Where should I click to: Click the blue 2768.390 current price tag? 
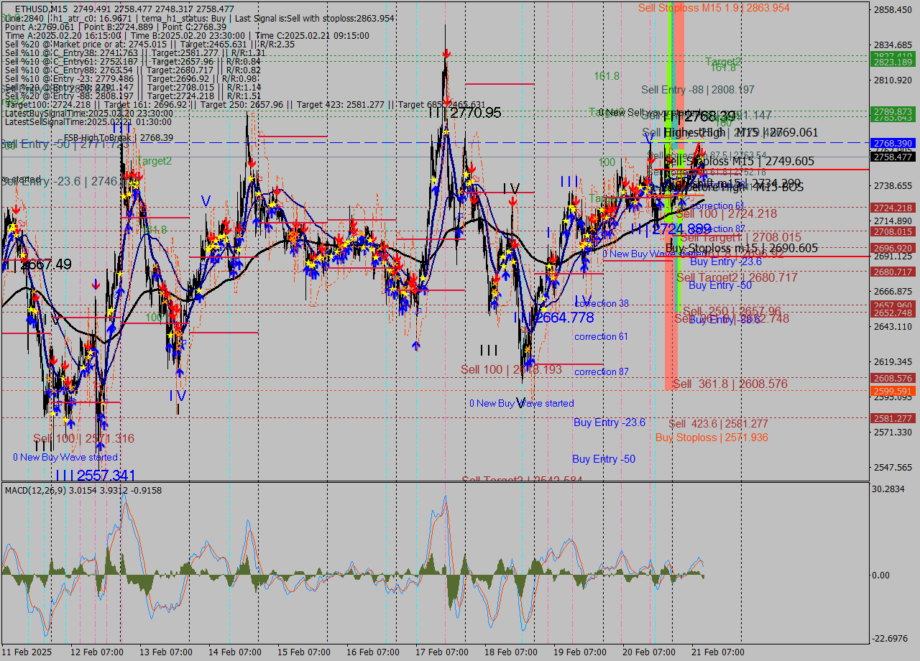pyautogui.click(x=891, y=144)
